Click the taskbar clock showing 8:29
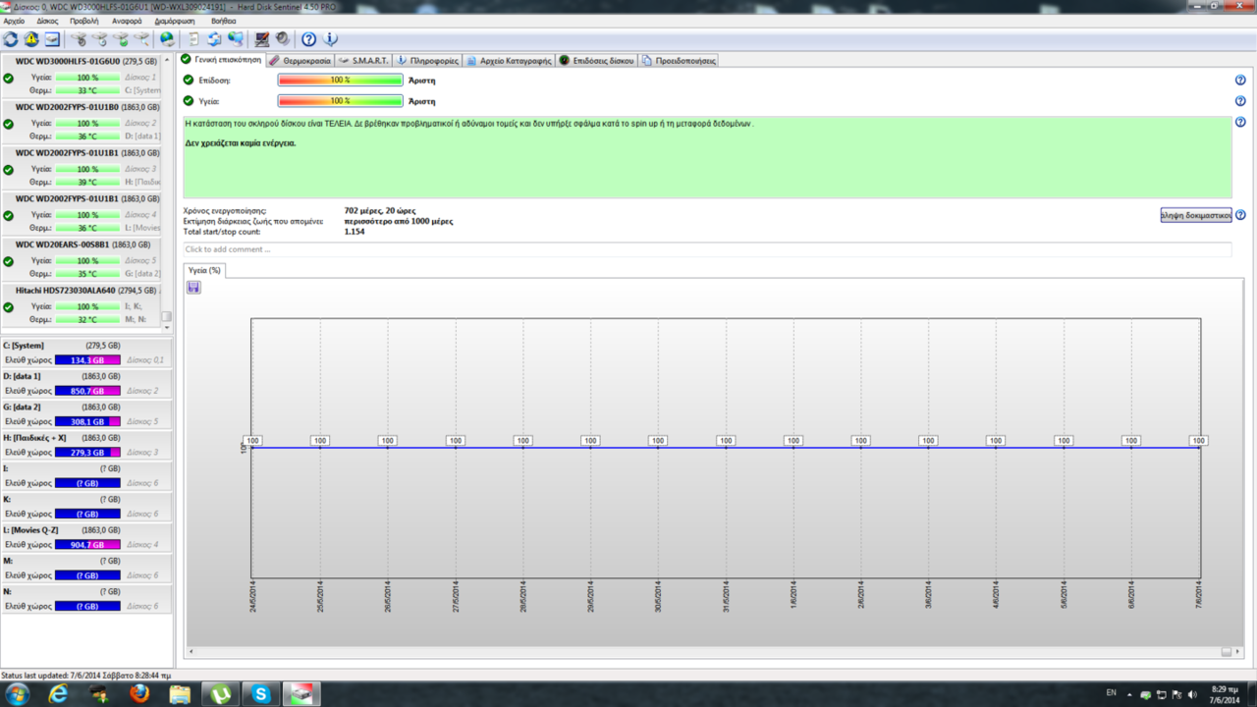Screen dimensions: 1257x707 click(x=1225, y=694)
